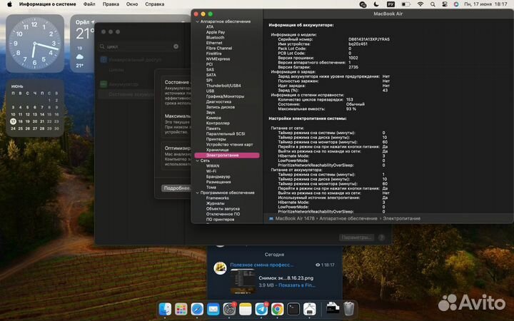
Task: Select Хранилище in sidebar
Action: click(217, 150)
